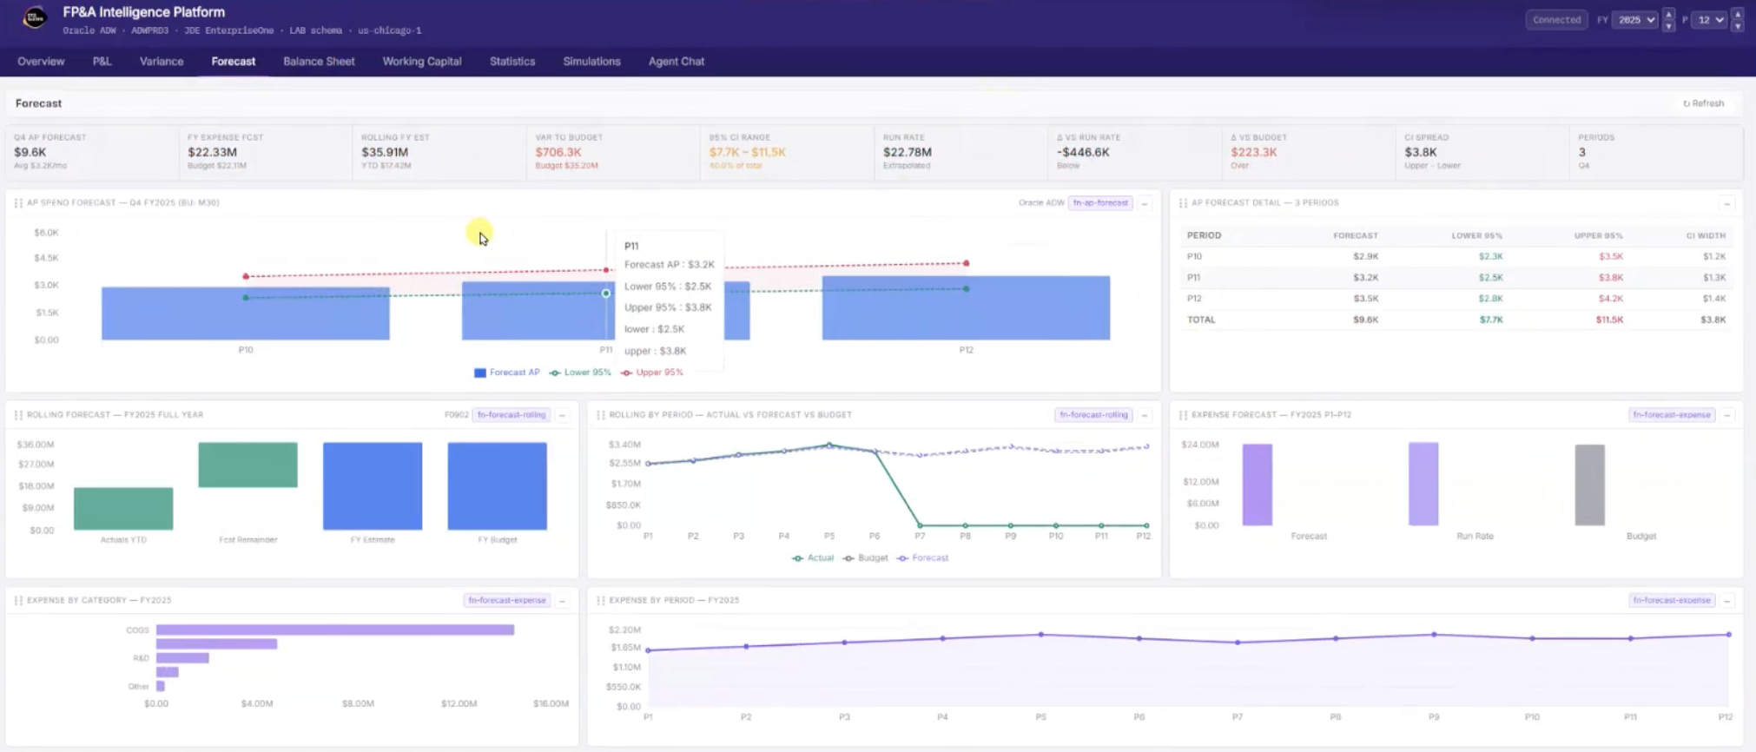
Task: Collapse the Expense Forecast FY2025 panel
Action: (1726, 415)
